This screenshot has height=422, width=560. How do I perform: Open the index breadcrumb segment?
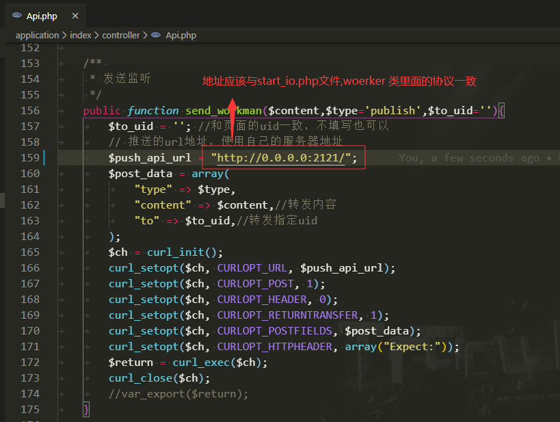coord(81,36)
